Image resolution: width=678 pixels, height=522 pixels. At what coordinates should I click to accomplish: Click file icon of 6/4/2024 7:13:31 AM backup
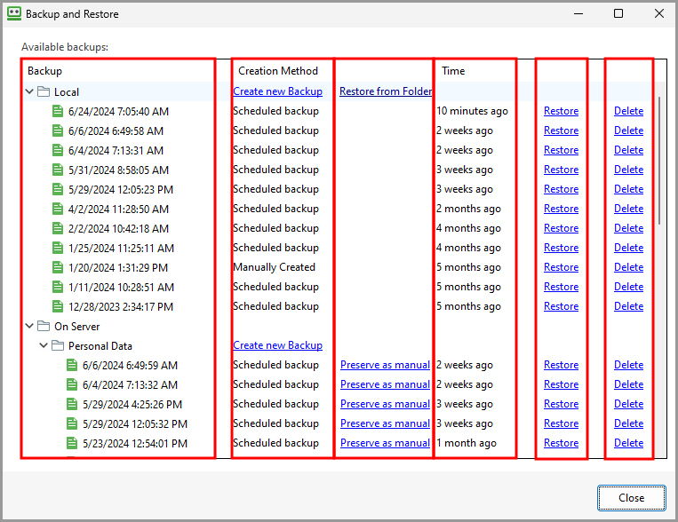click(x=58, y=150)
